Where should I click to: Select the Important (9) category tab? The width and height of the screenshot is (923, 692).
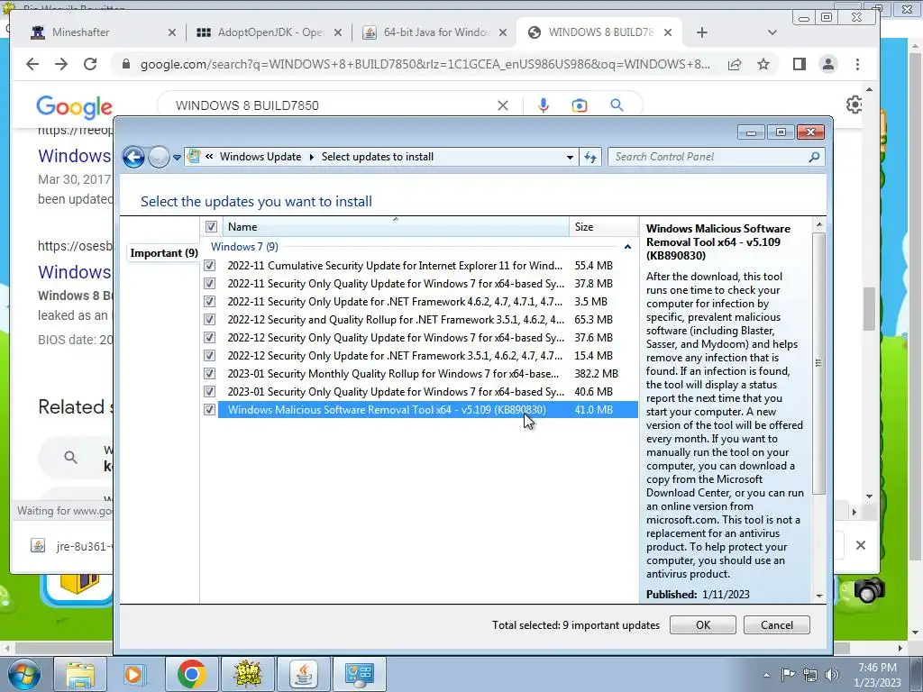[164, 253]
